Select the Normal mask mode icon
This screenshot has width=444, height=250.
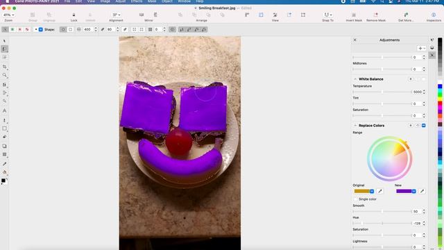click(5, 29)
